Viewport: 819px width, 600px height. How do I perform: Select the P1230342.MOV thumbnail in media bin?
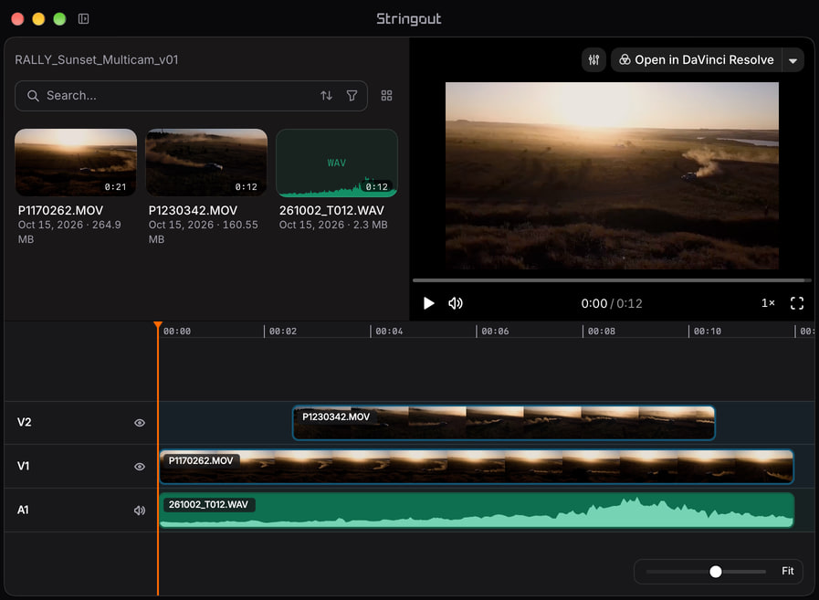click(x=206, y=163)
